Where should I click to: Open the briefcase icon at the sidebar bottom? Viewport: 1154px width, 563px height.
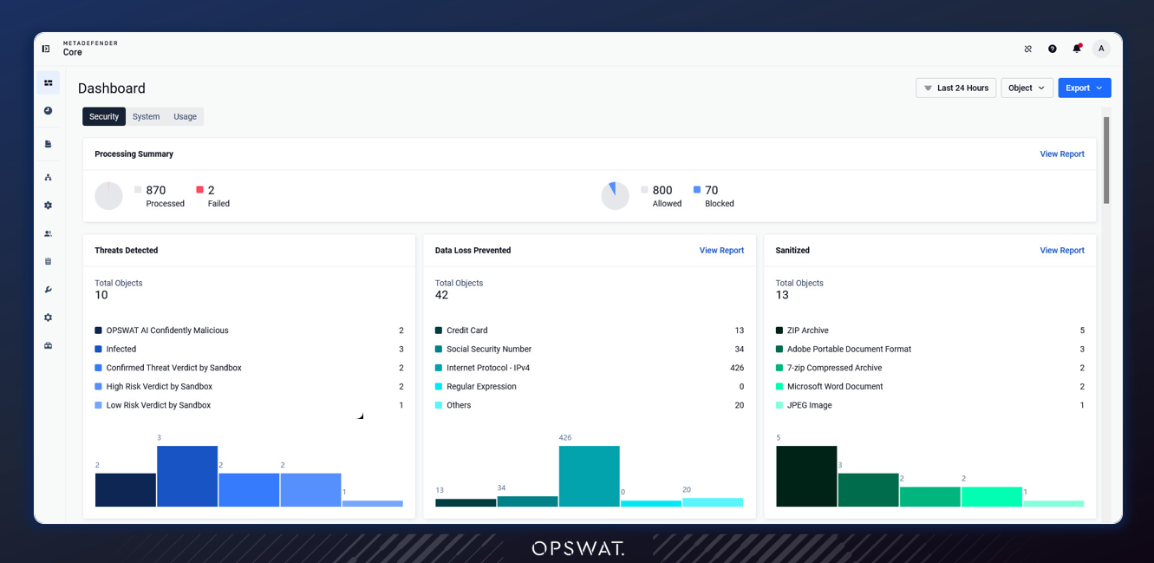[x=48, y=345]
